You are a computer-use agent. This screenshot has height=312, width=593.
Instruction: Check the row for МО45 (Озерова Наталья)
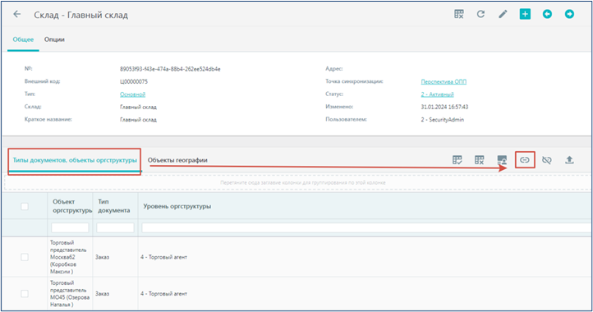pos(25,293)
